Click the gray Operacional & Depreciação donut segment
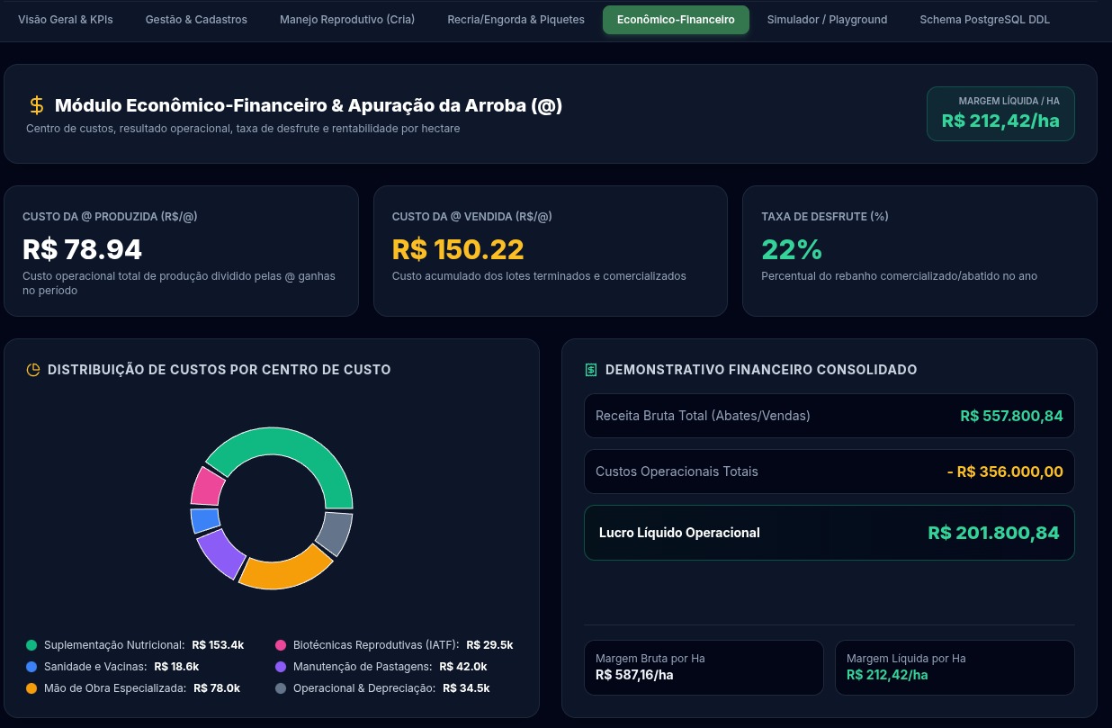The height and width of the screenshot is (728, 1112). click(334, 534)
